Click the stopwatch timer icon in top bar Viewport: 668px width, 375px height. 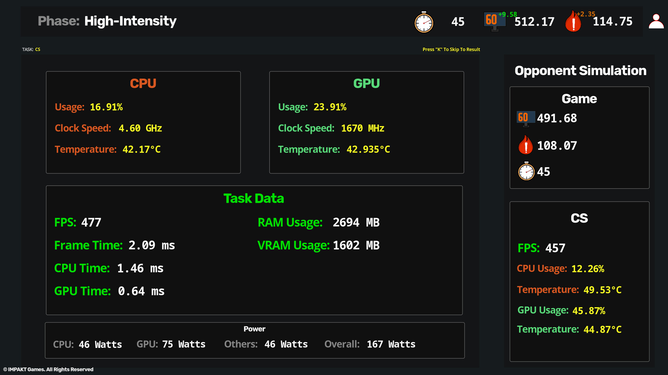(x=424, y=22)
